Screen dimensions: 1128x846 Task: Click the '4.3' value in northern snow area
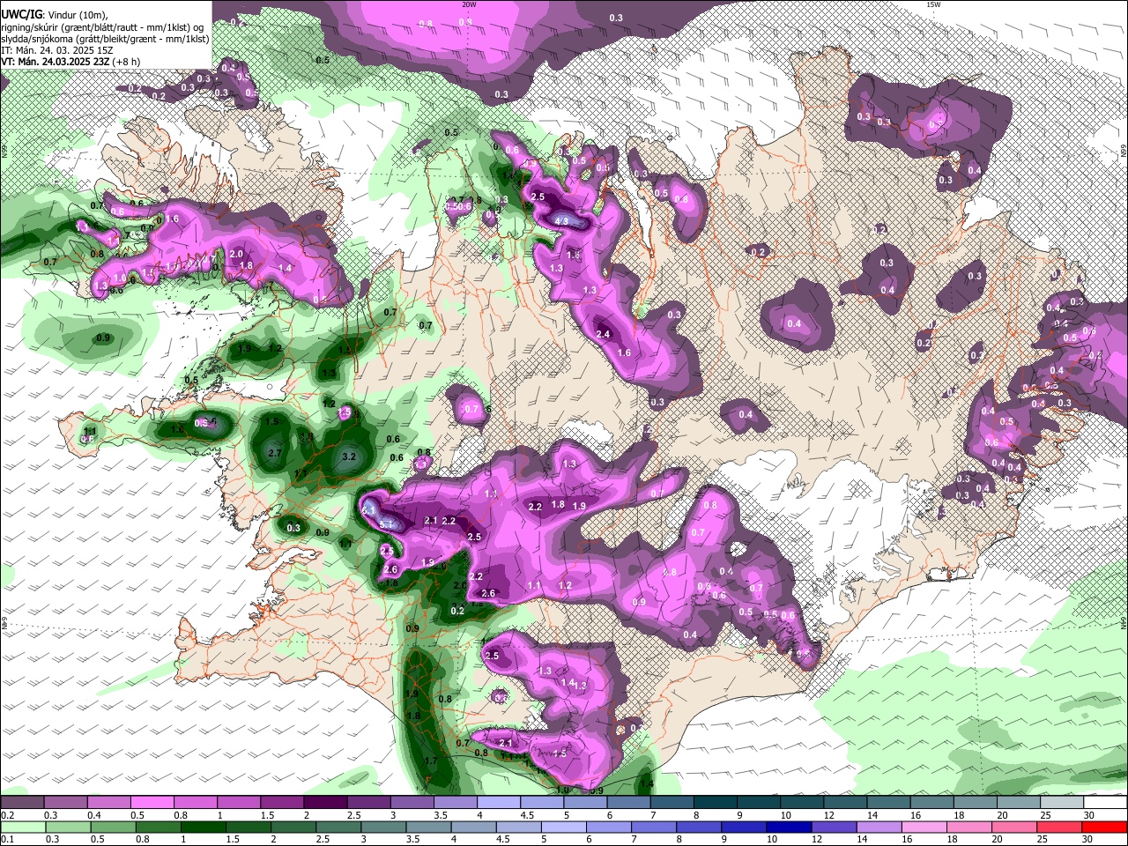click(x=560, y=220)
